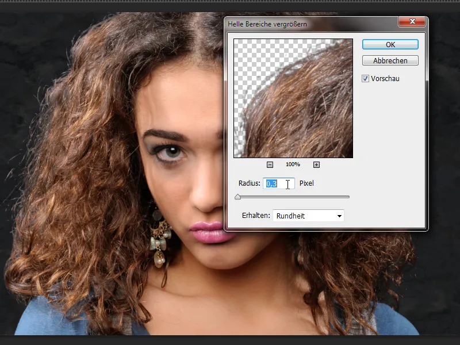Close the Helle Bereiche vergrößern dialog

412,21
